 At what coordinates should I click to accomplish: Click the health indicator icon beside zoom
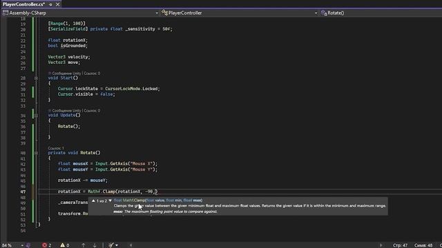28,245
